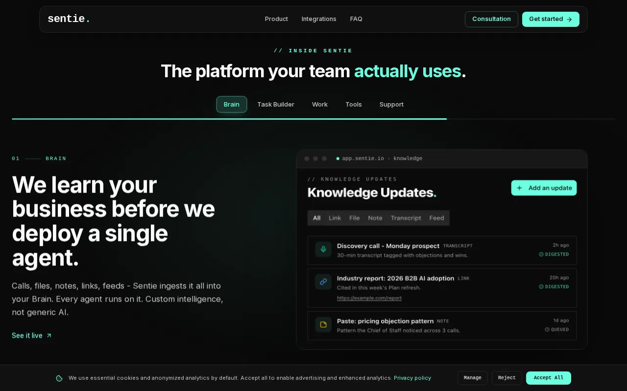The height and width of the screenshot is (391, 627).
Task: Click the arrow icon in Get started button
Action: click(x=569, y=20)
